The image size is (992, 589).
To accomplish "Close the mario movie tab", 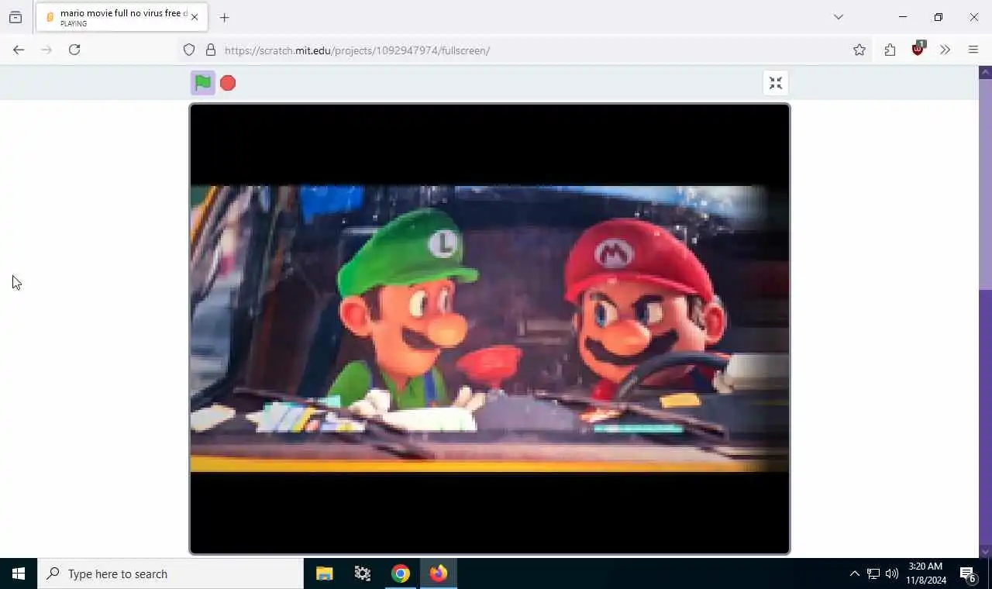I will tap(195, 17).
